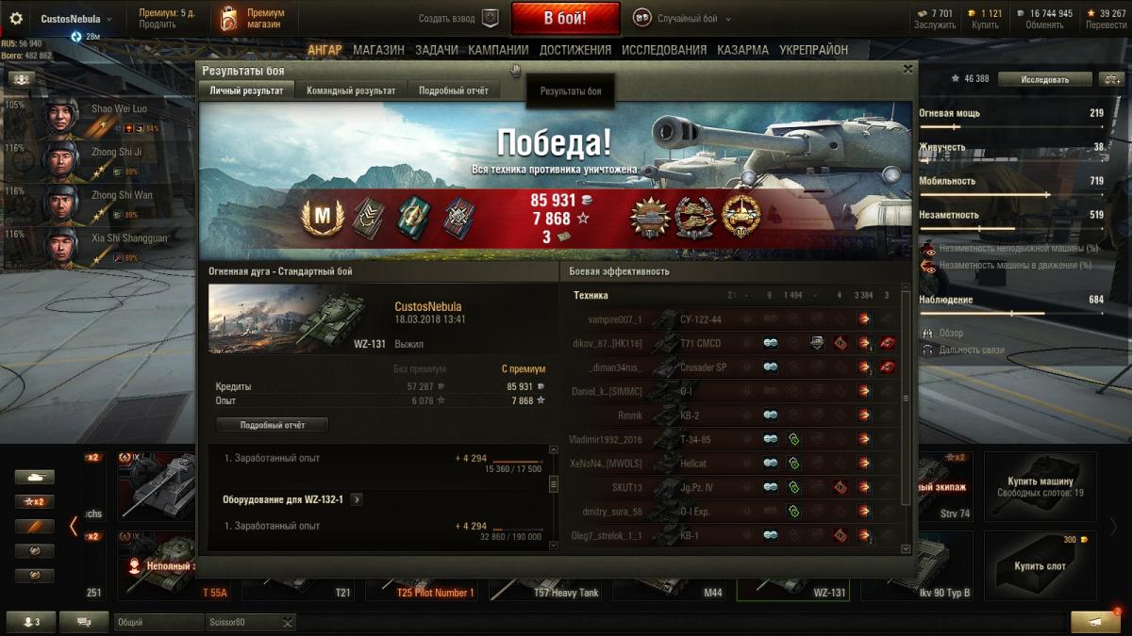1132x636 pixels.
Task: Click the battle effectiveness list scrollbar
Action: pos(907,419)
